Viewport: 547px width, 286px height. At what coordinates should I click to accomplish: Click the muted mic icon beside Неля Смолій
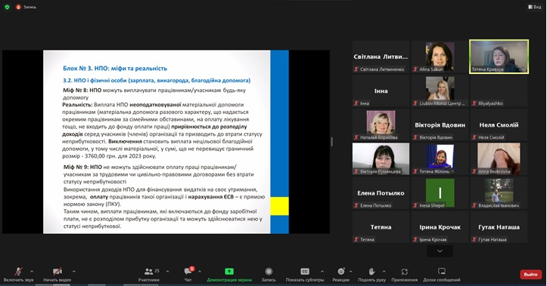coord(474,137)
